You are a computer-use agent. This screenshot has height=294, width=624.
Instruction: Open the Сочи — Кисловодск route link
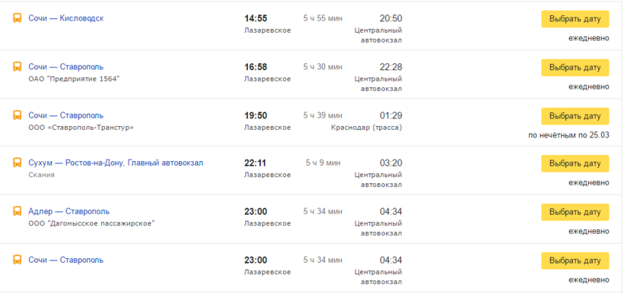click(x=66, y=18)
